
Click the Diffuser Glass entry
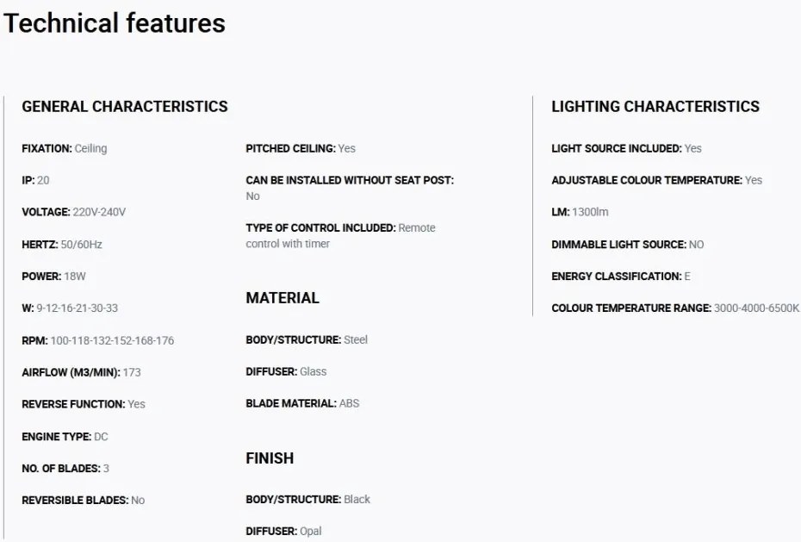(x=286, y=372)
